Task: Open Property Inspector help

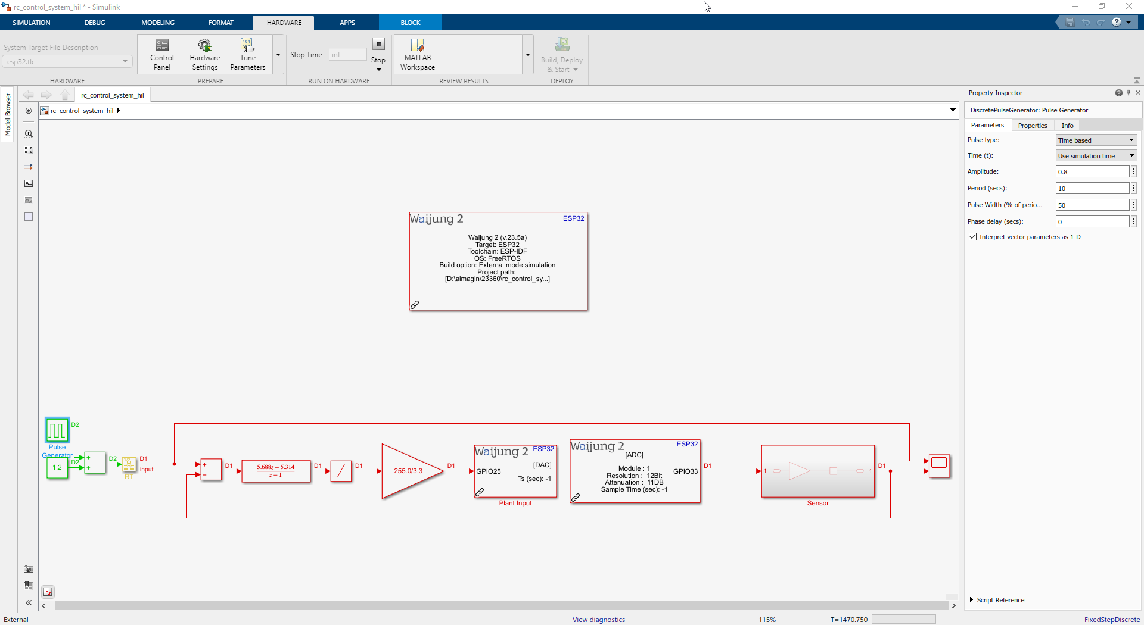Action: [x=1119, y=93]
